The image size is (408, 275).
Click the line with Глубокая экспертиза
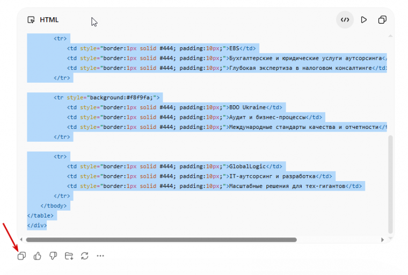[227, 68]
